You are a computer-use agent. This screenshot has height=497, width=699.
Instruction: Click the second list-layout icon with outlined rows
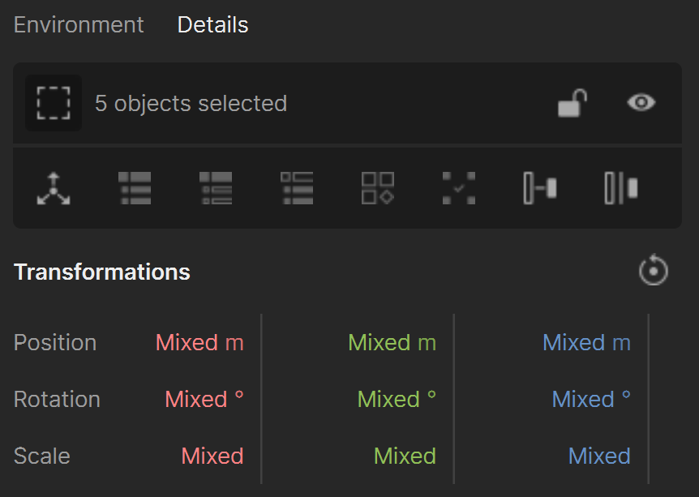(x=216, y=188)
